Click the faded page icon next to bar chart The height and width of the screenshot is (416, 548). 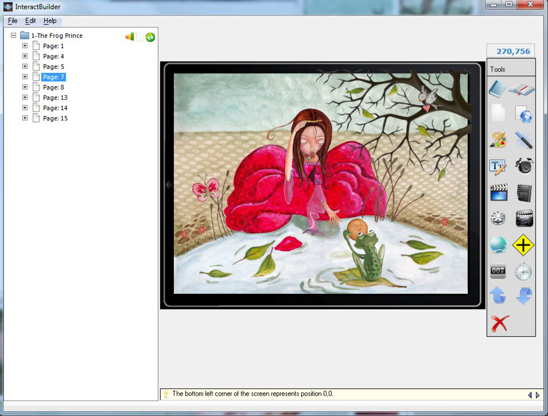tap(140, 37)
